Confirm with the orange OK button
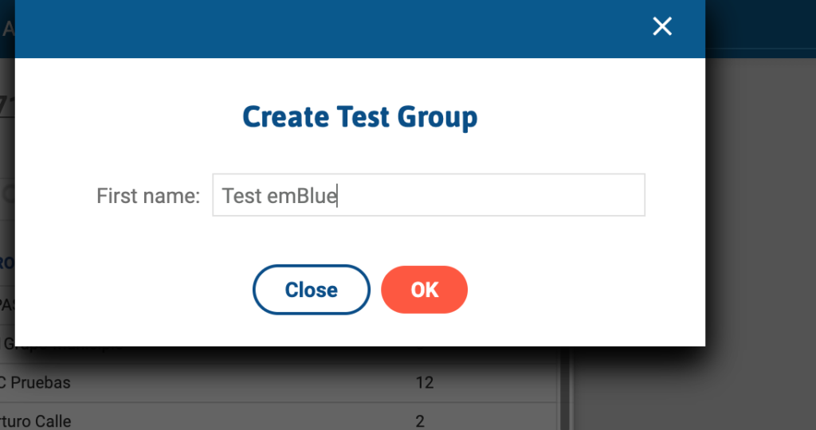The width and height of the screenshot is (816, 430). (x=424, y=290)
